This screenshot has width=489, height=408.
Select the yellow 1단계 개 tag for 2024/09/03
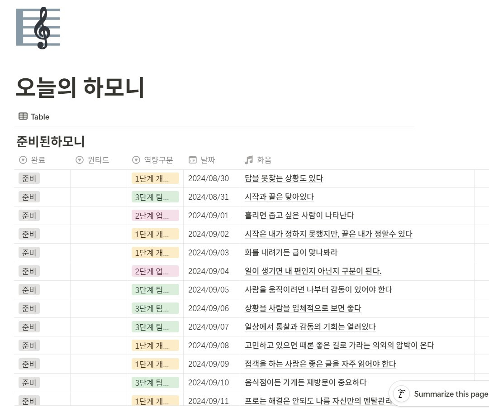coord(155,253)
